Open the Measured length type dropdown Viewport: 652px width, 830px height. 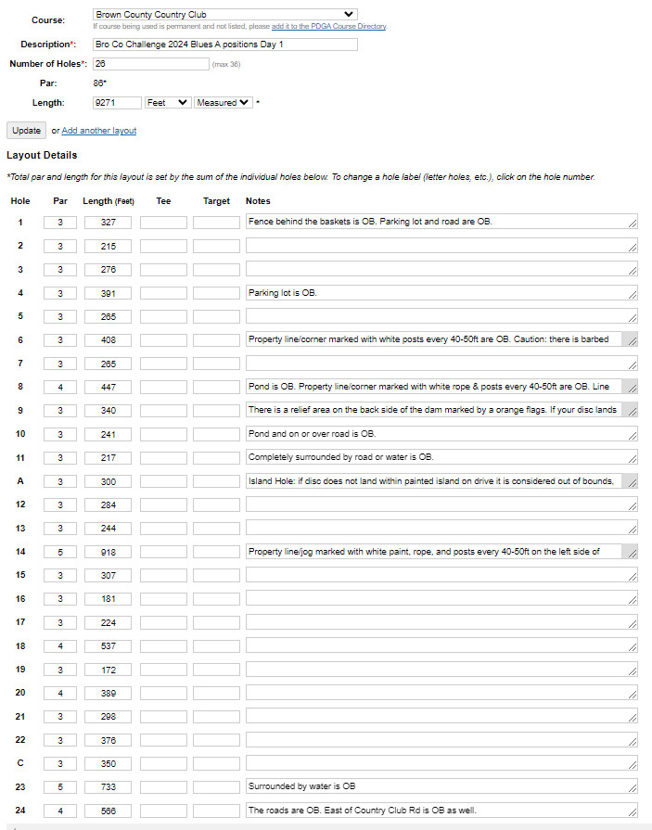pos(223,103)
